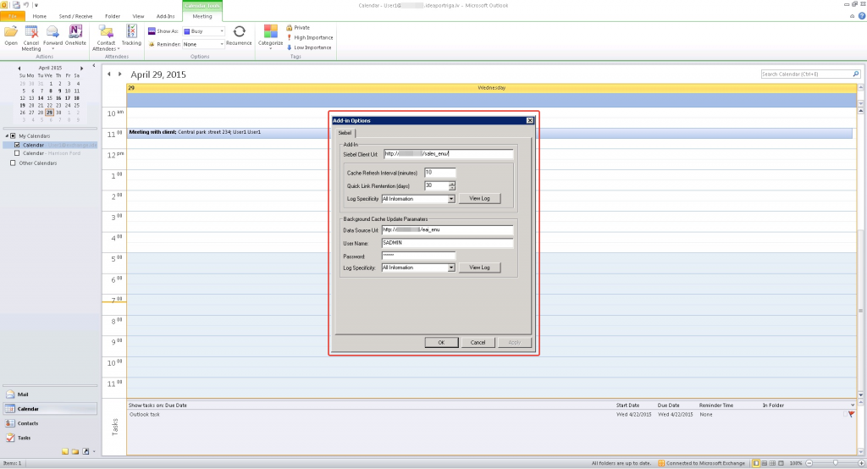The width and height of the screenshot is (867, 469).
Task: Show next month in date navigator
Action: [x=82, y=68]
